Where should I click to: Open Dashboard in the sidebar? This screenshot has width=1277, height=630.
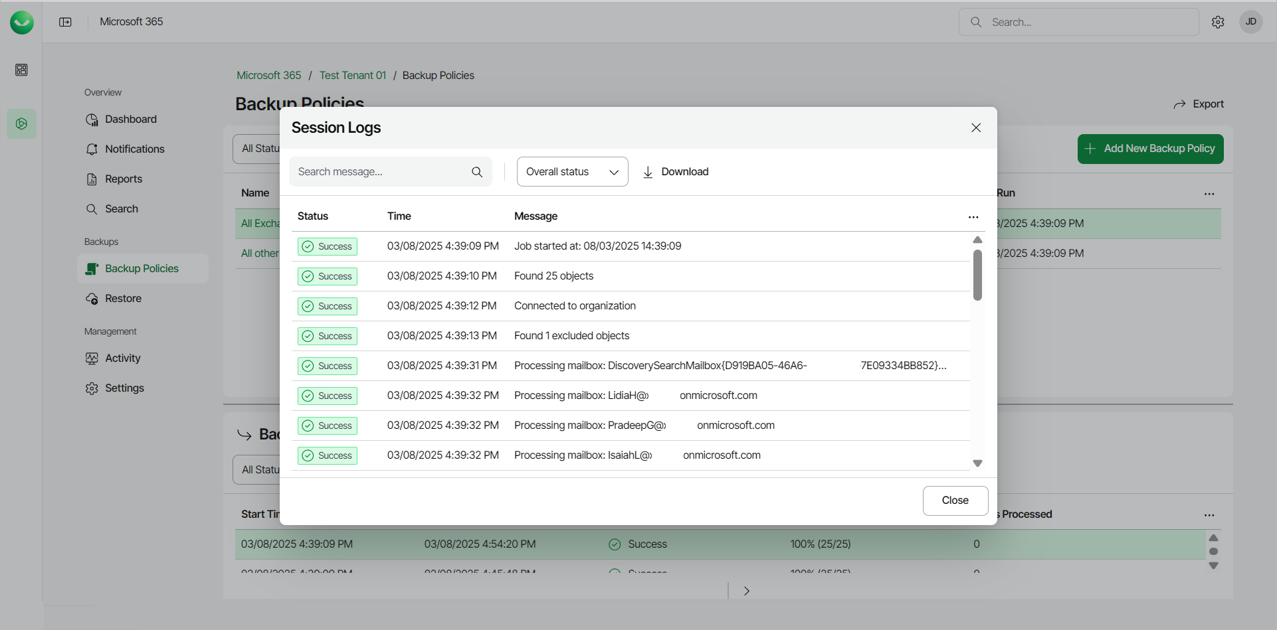click(130, 119)
